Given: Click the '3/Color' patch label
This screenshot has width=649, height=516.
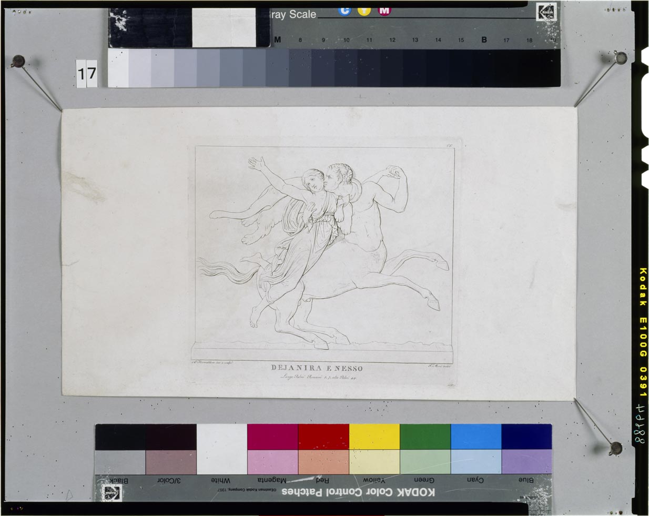Looking at the screenshot, I should [169, 481].
